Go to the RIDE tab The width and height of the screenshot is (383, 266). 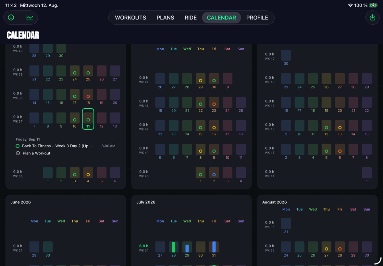pyautogui.click(x=191, y=18)
